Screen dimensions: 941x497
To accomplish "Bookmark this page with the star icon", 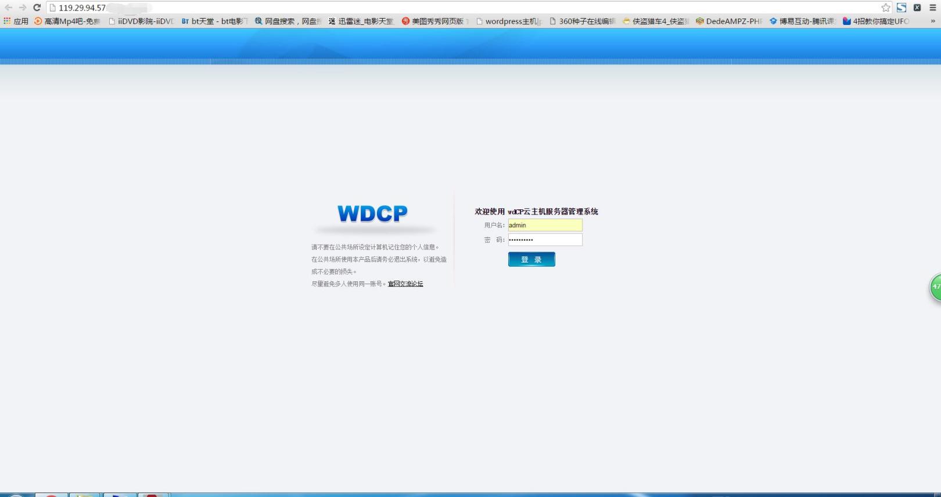I will (885, 8).
